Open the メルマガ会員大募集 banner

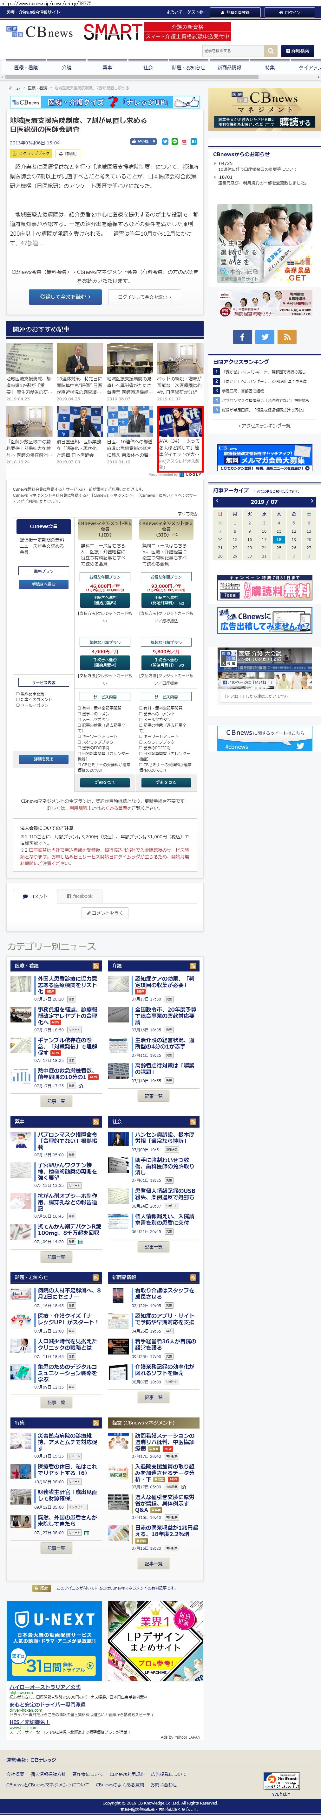[x=265, y=458]
